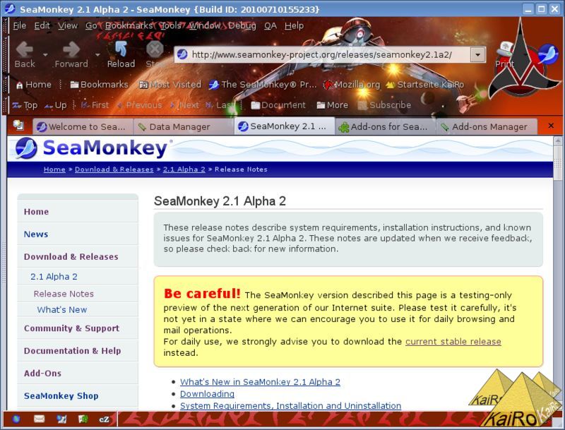The height and width of the screenshot is (430, 565).
Task: Open the File menu
Action: point(20,25)
